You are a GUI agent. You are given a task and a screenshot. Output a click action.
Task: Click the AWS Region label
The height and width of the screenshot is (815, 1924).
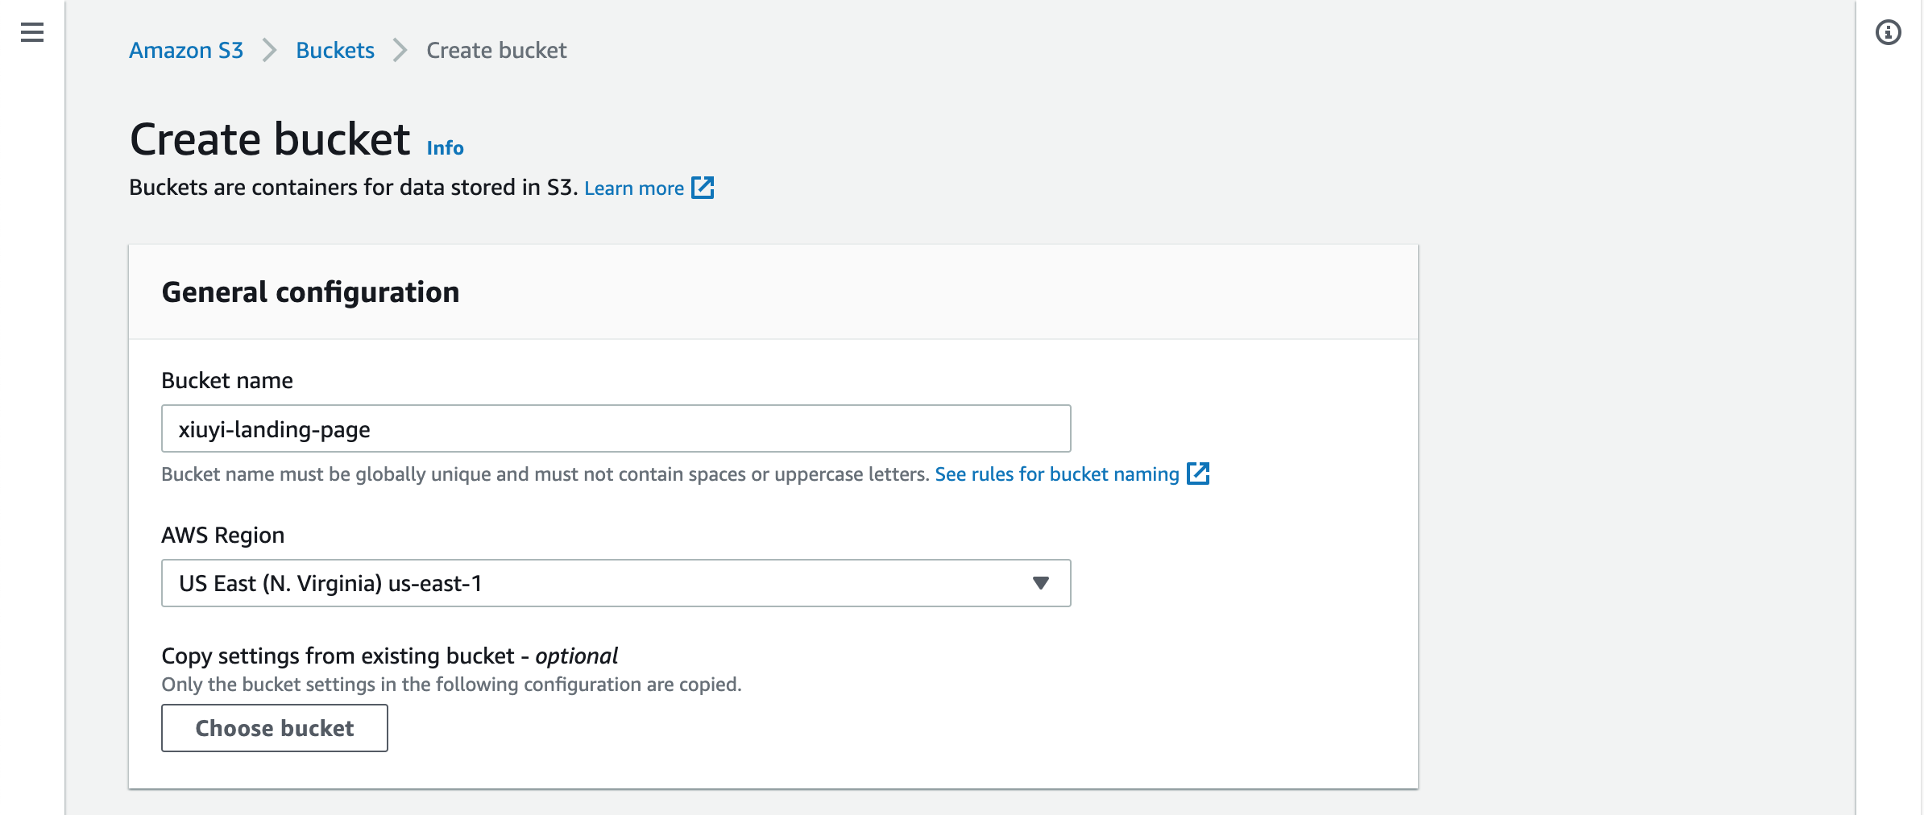(223, 535)
